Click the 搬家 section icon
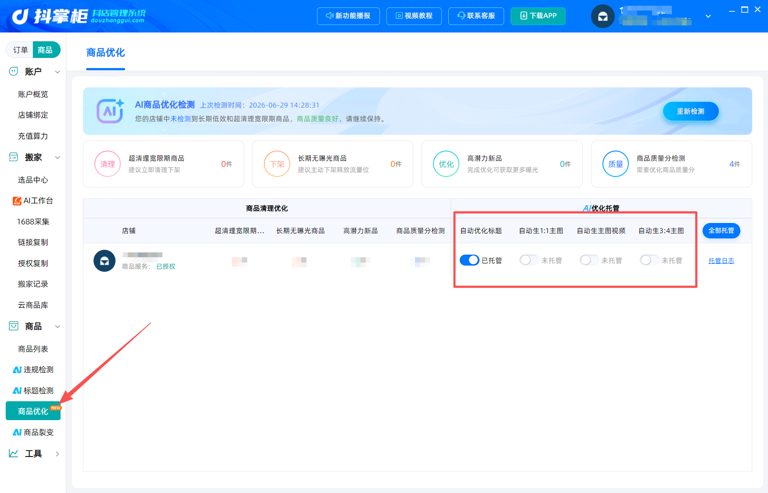The image size is (768, 493). [x=14, y=157]
